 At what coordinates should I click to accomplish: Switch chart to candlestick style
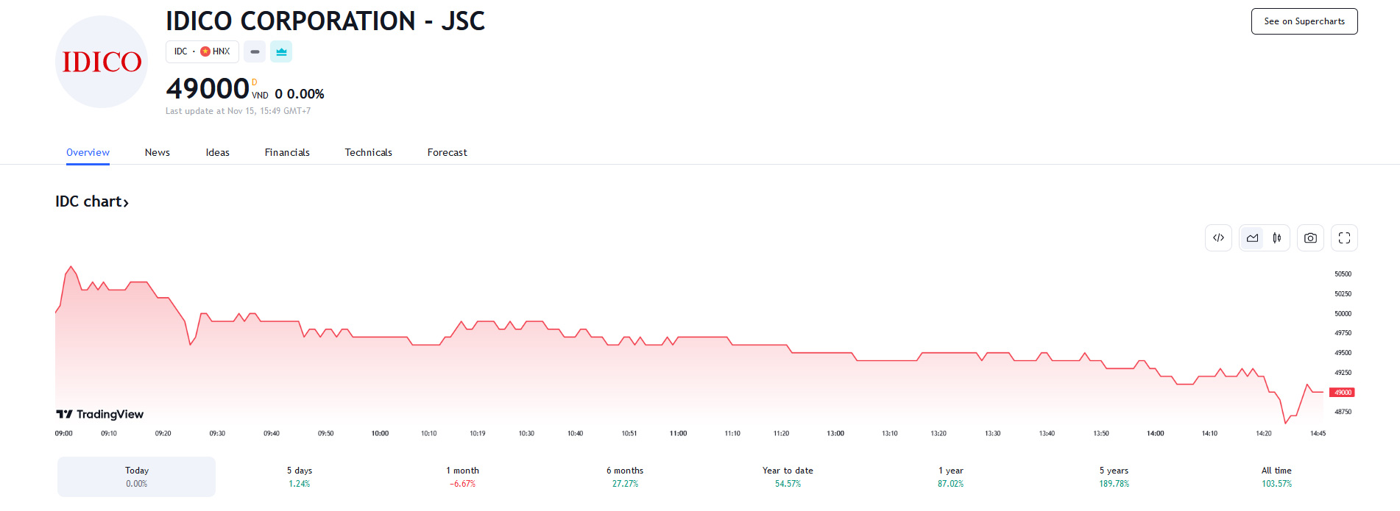(x=1277, y=238)
